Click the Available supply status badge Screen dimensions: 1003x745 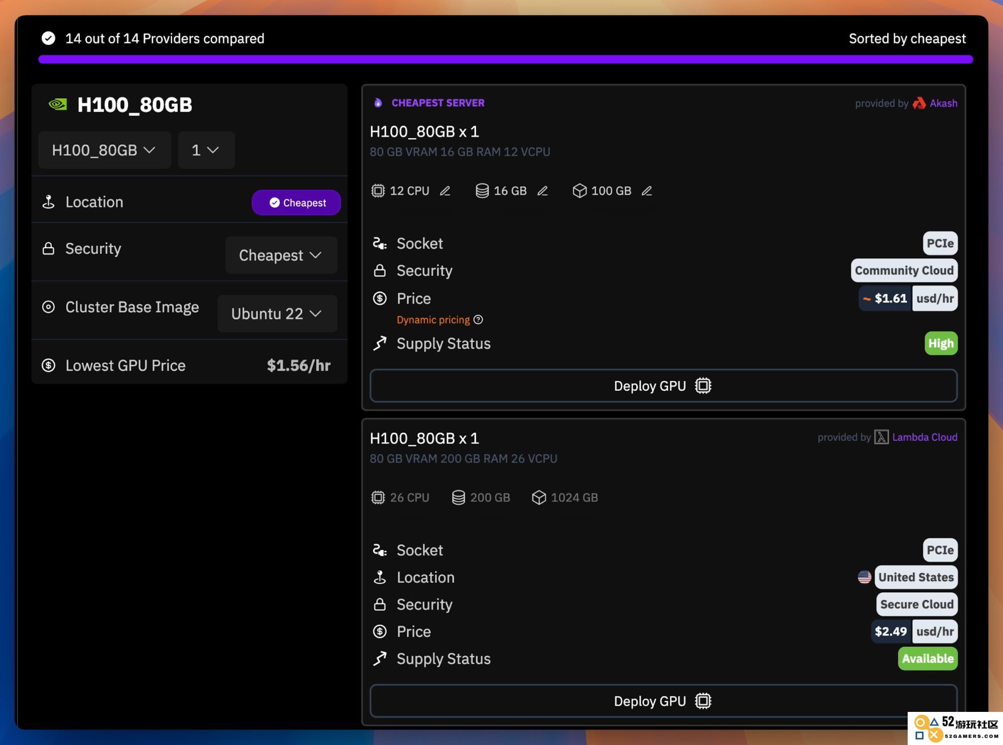(x=928, y=659)
